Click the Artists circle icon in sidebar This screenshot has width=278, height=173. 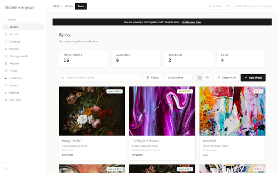point(6,34)
